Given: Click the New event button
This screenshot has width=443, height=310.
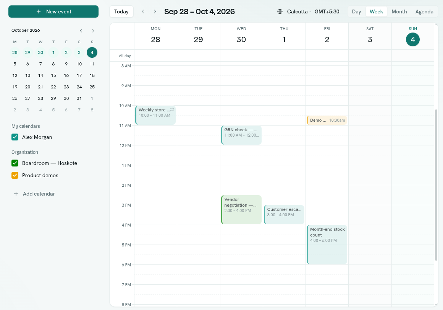Looking at the screenshot, I should (53, 11).
